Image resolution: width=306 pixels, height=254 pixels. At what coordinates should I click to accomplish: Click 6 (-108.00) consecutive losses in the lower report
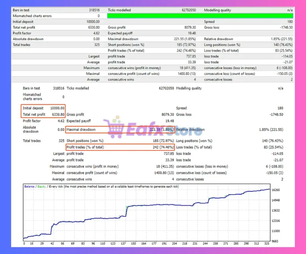click(275, 166)
